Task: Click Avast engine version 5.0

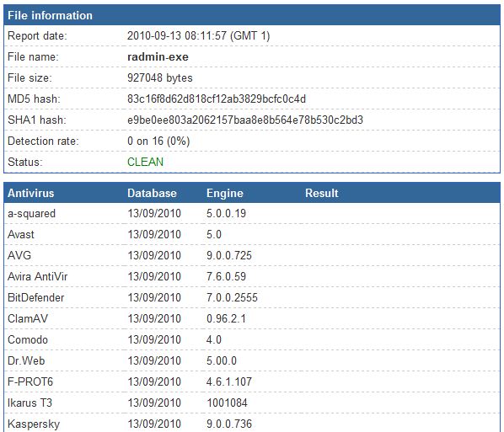Action: pos(214,234)
